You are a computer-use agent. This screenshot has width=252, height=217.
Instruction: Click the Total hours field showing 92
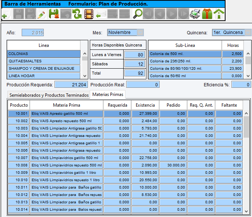coord(135,73)
